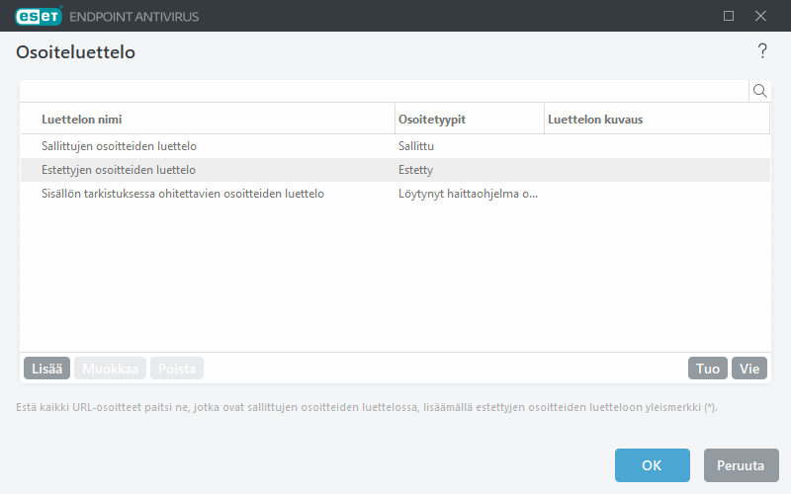Click the Vie export button
Viewport: 791px width, 494px height.
pyautogui.click(x=749, y=369)
